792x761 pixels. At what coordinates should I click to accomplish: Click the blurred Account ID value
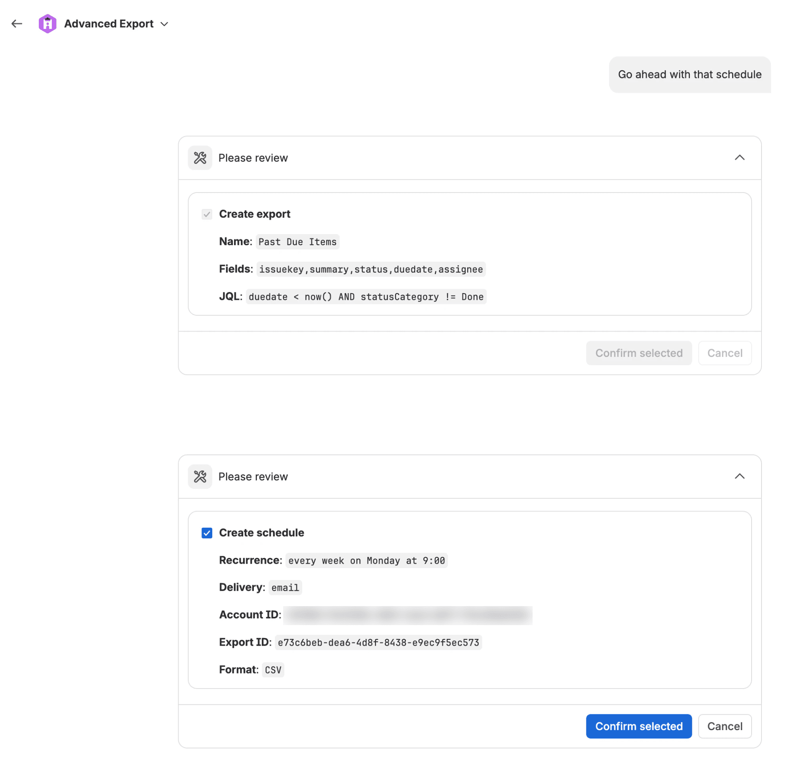point(408,616)
